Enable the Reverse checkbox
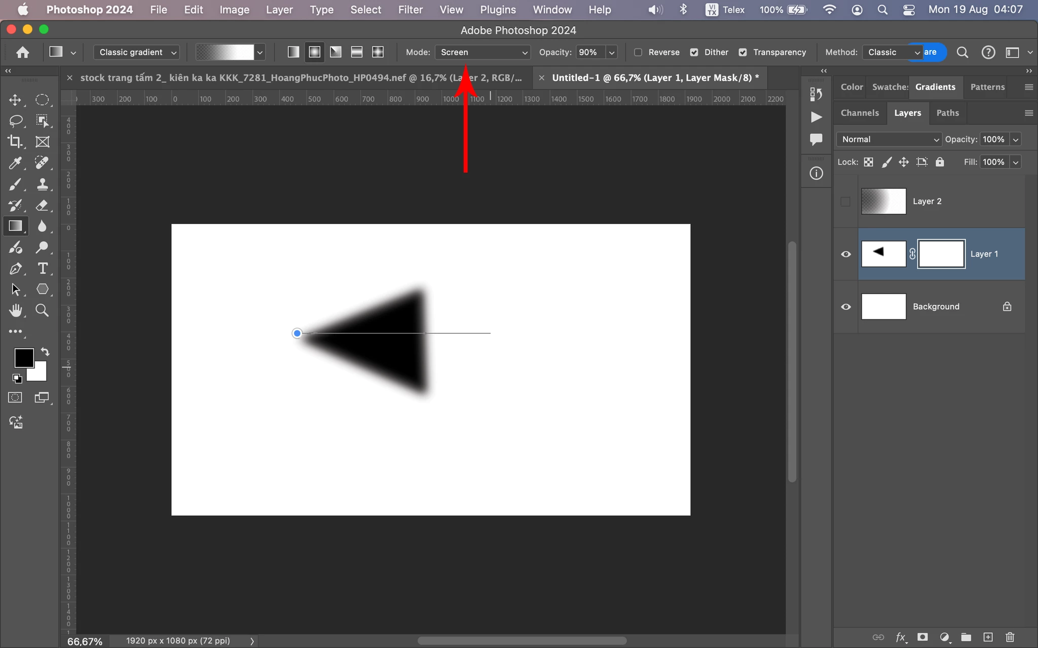 click(x=638, y=52)
